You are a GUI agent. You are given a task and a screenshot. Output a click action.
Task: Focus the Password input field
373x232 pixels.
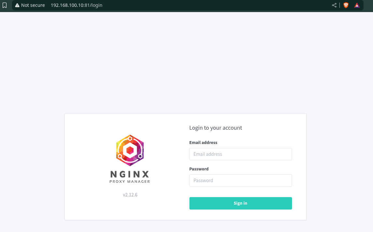240,181
